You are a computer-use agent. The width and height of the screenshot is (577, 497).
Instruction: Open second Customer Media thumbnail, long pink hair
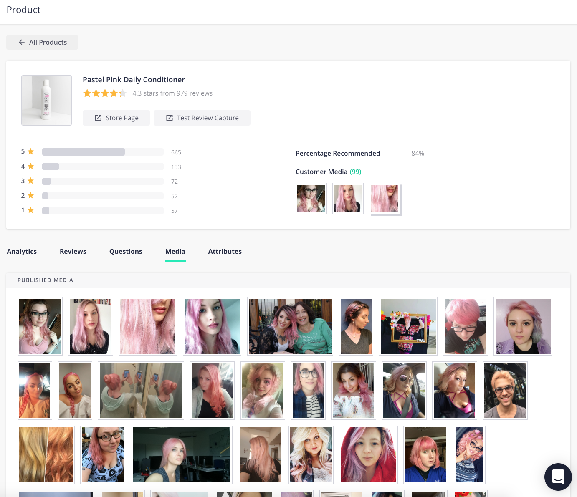coord(348,199)
